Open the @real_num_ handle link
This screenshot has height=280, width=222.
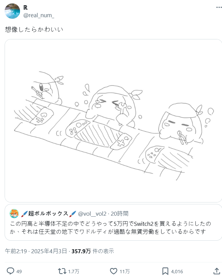[38, 15]
